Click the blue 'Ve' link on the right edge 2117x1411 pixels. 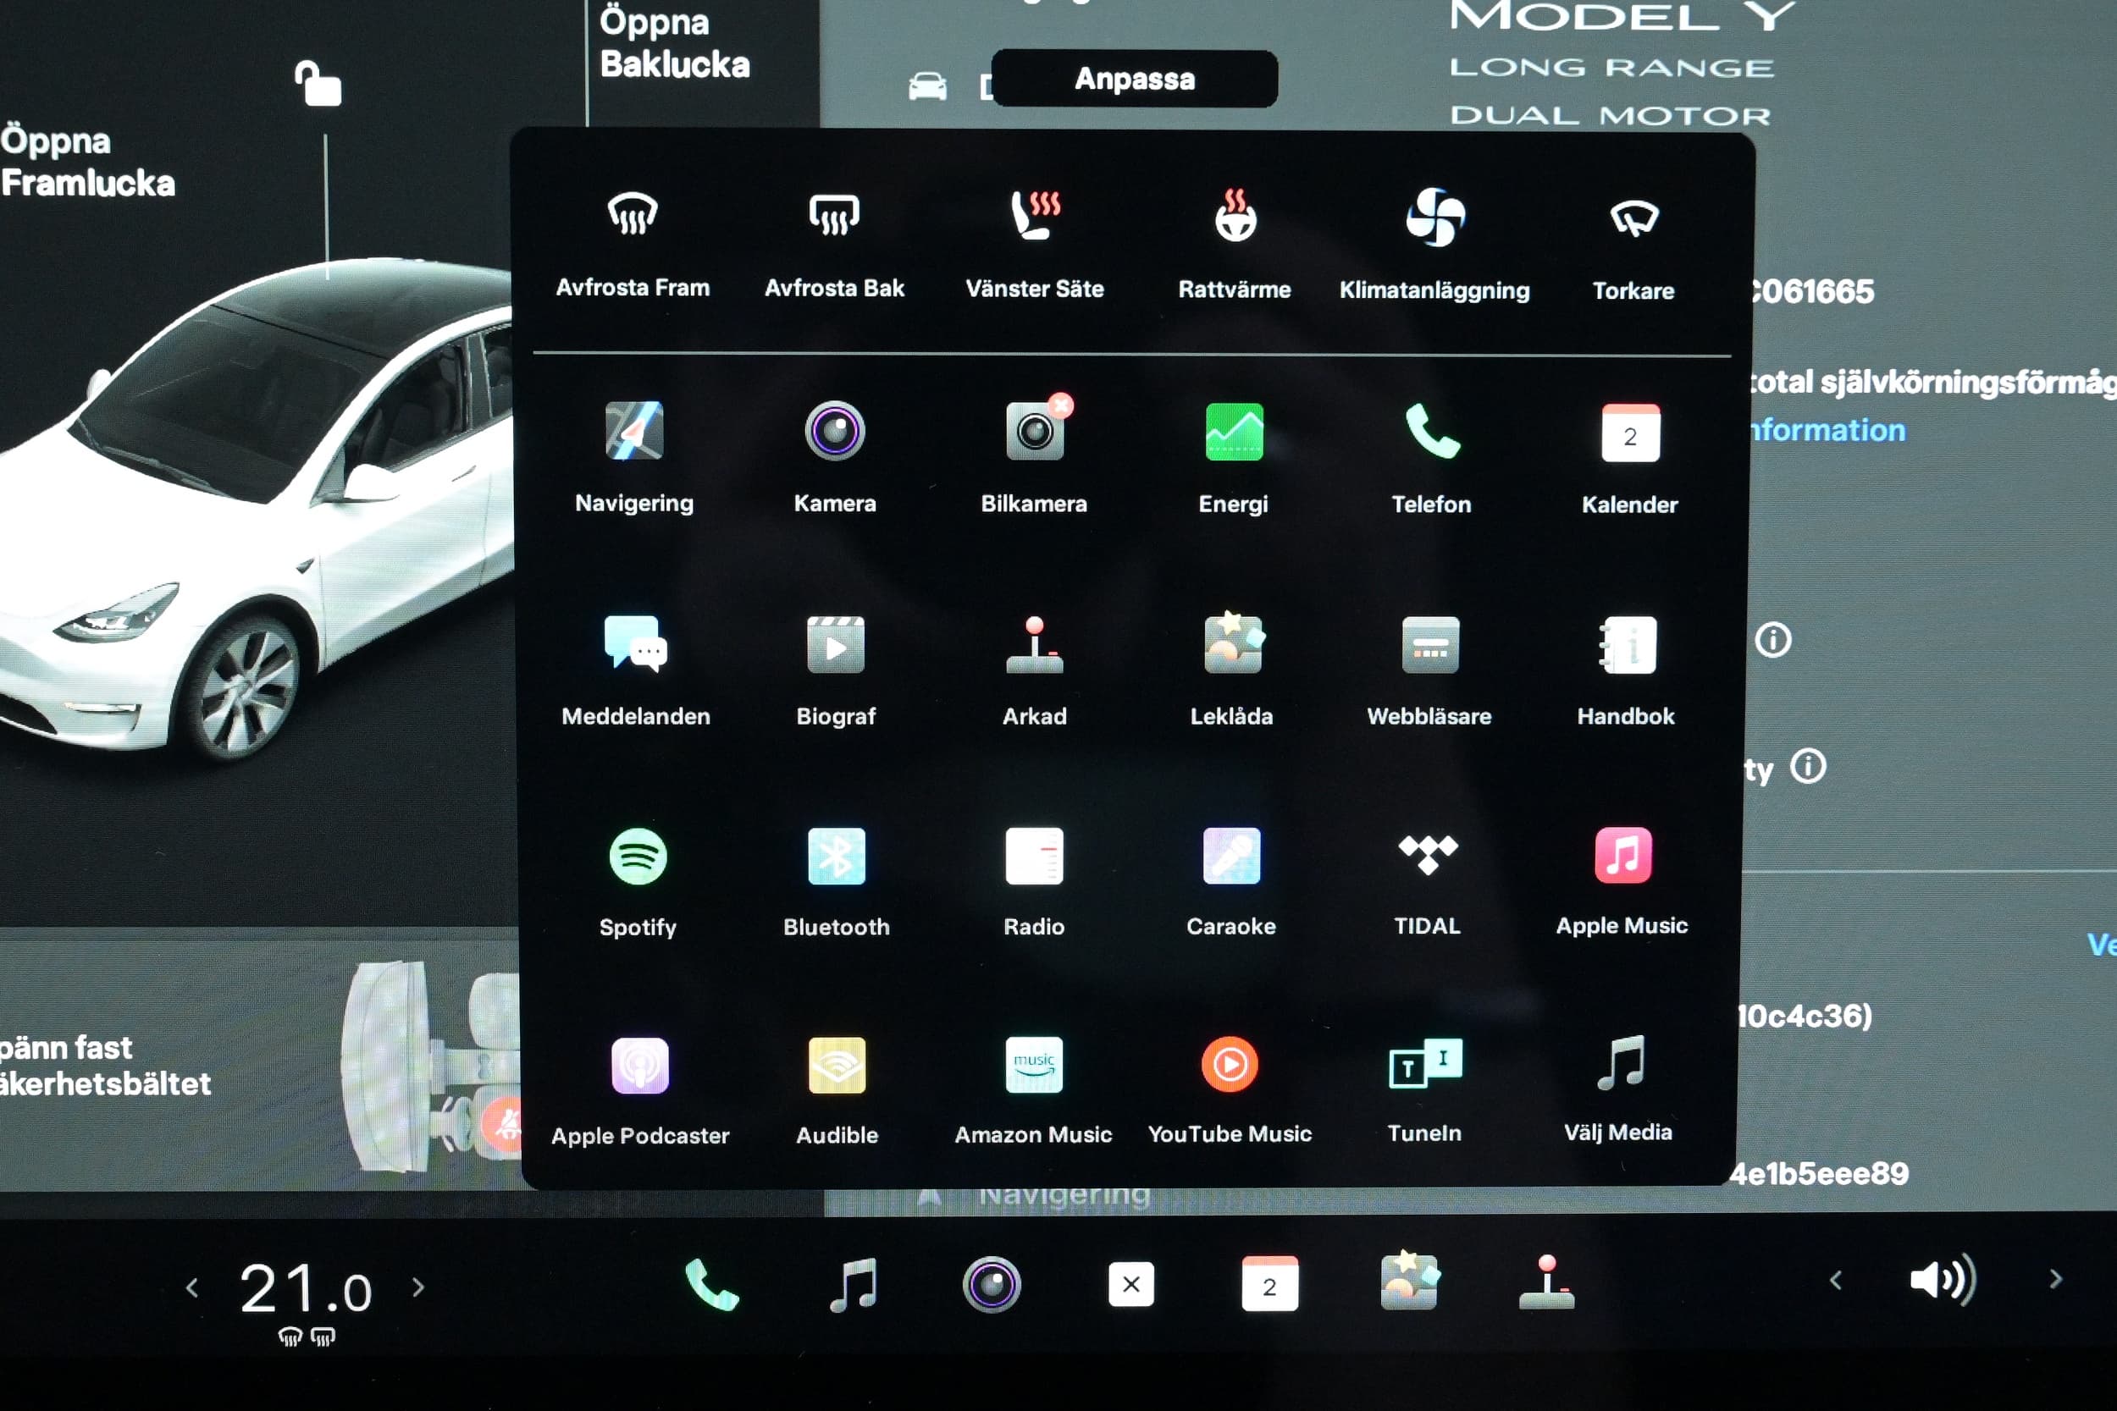(x=2102, y=944)
